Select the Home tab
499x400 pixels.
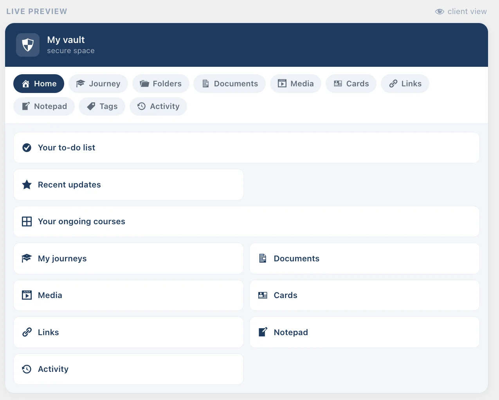[x=39, y=84]
